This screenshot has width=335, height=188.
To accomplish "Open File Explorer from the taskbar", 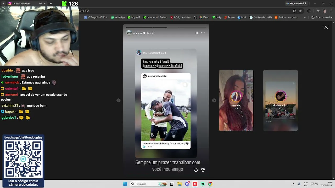I will [180, 184].
